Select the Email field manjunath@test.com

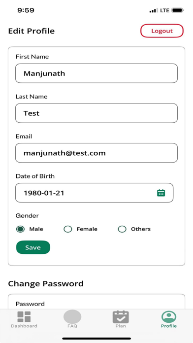pos(96,153)
